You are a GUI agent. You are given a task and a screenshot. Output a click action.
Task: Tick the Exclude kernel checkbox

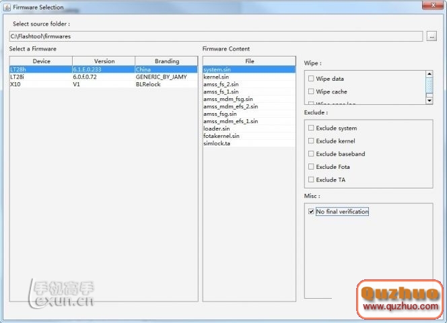click(311, 141)
